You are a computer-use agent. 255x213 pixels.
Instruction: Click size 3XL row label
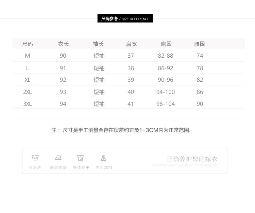[x=27, y=104]
